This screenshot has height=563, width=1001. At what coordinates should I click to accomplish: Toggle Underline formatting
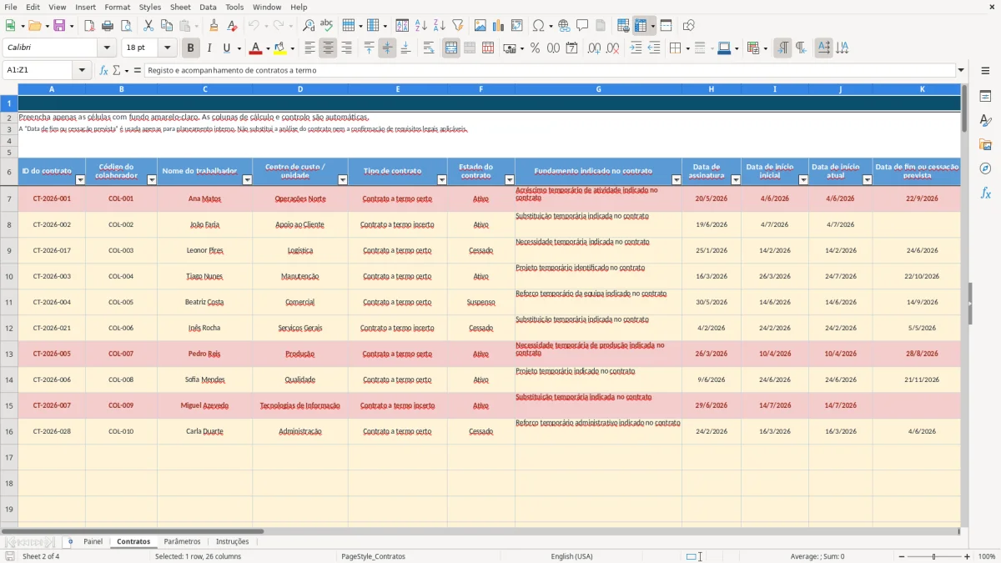coord(227,48)
